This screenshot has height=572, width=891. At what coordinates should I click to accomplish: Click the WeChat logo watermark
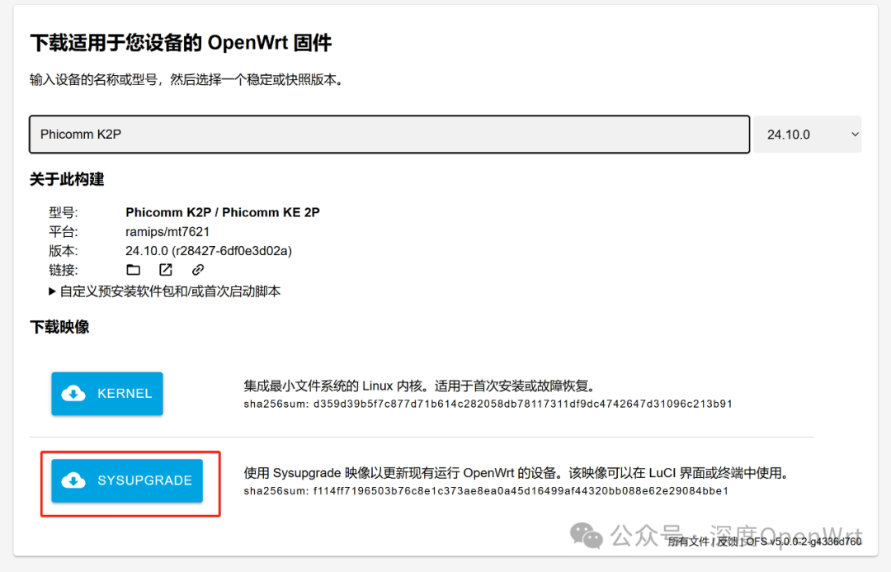click(588, 535)
